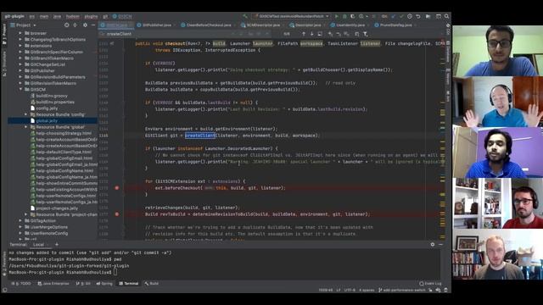The image size is (543, 305).
Task: Open the Project Structure icon
Action: click(x=428, y=16)
